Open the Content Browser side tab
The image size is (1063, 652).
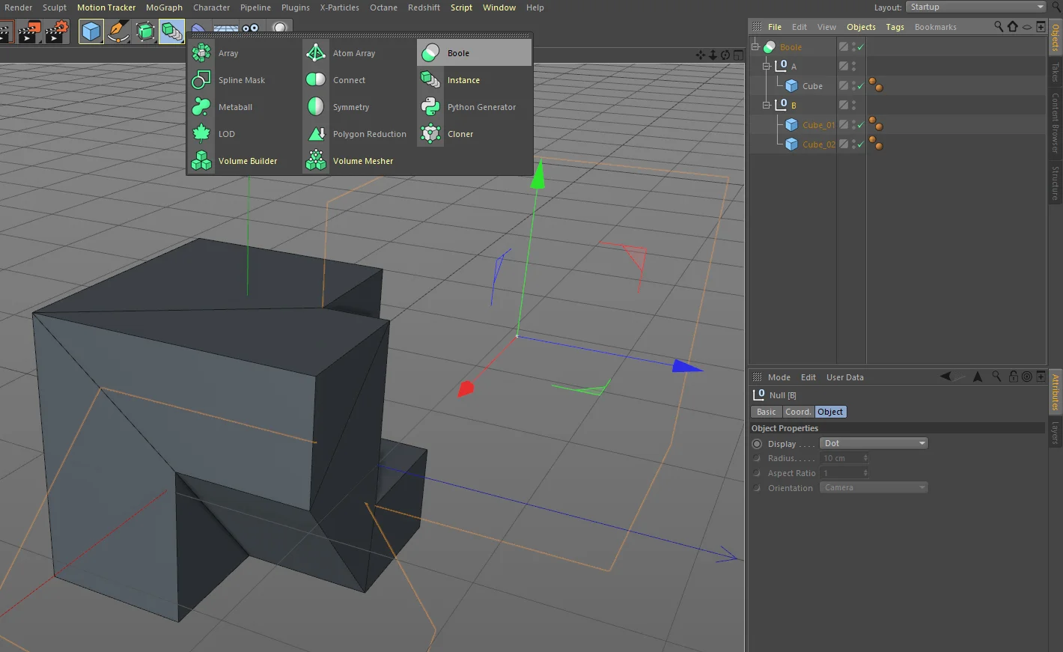tap(1055, 122)
